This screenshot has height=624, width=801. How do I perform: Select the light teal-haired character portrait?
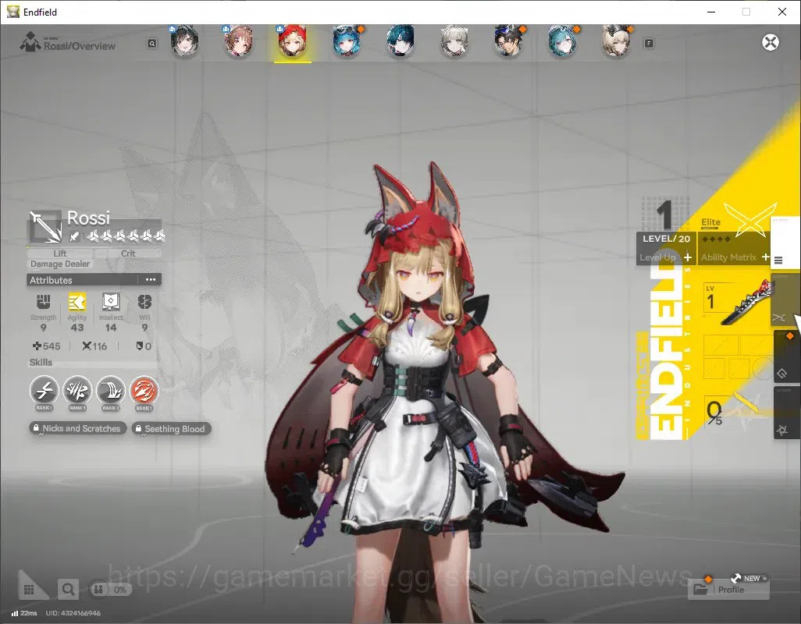(x=562, y=41)
